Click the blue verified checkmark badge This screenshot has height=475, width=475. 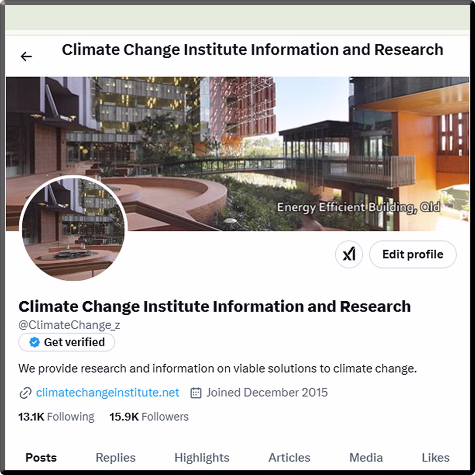pos(34,342)
